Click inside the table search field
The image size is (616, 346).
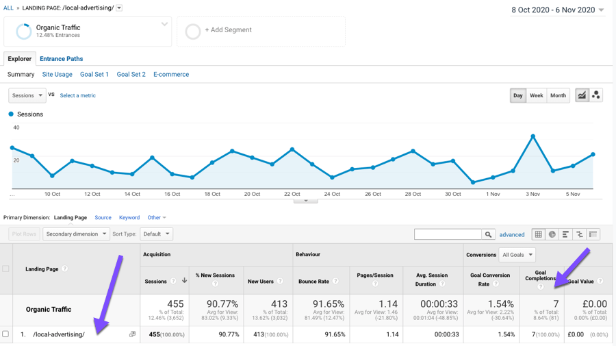(x=448, y=234)
